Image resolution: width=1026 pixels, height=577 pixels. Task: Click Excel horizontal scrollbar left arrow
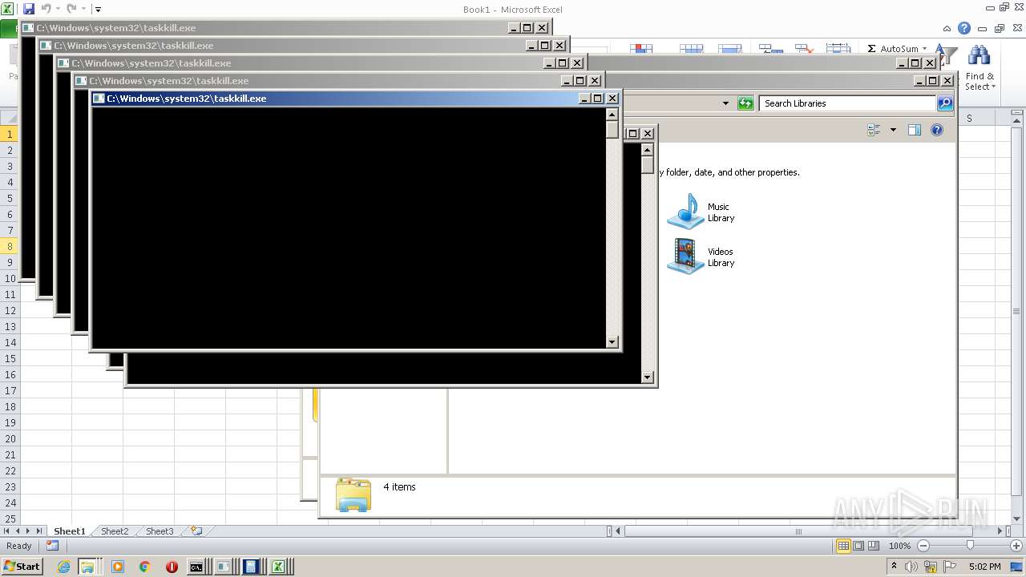coord(619,531)
